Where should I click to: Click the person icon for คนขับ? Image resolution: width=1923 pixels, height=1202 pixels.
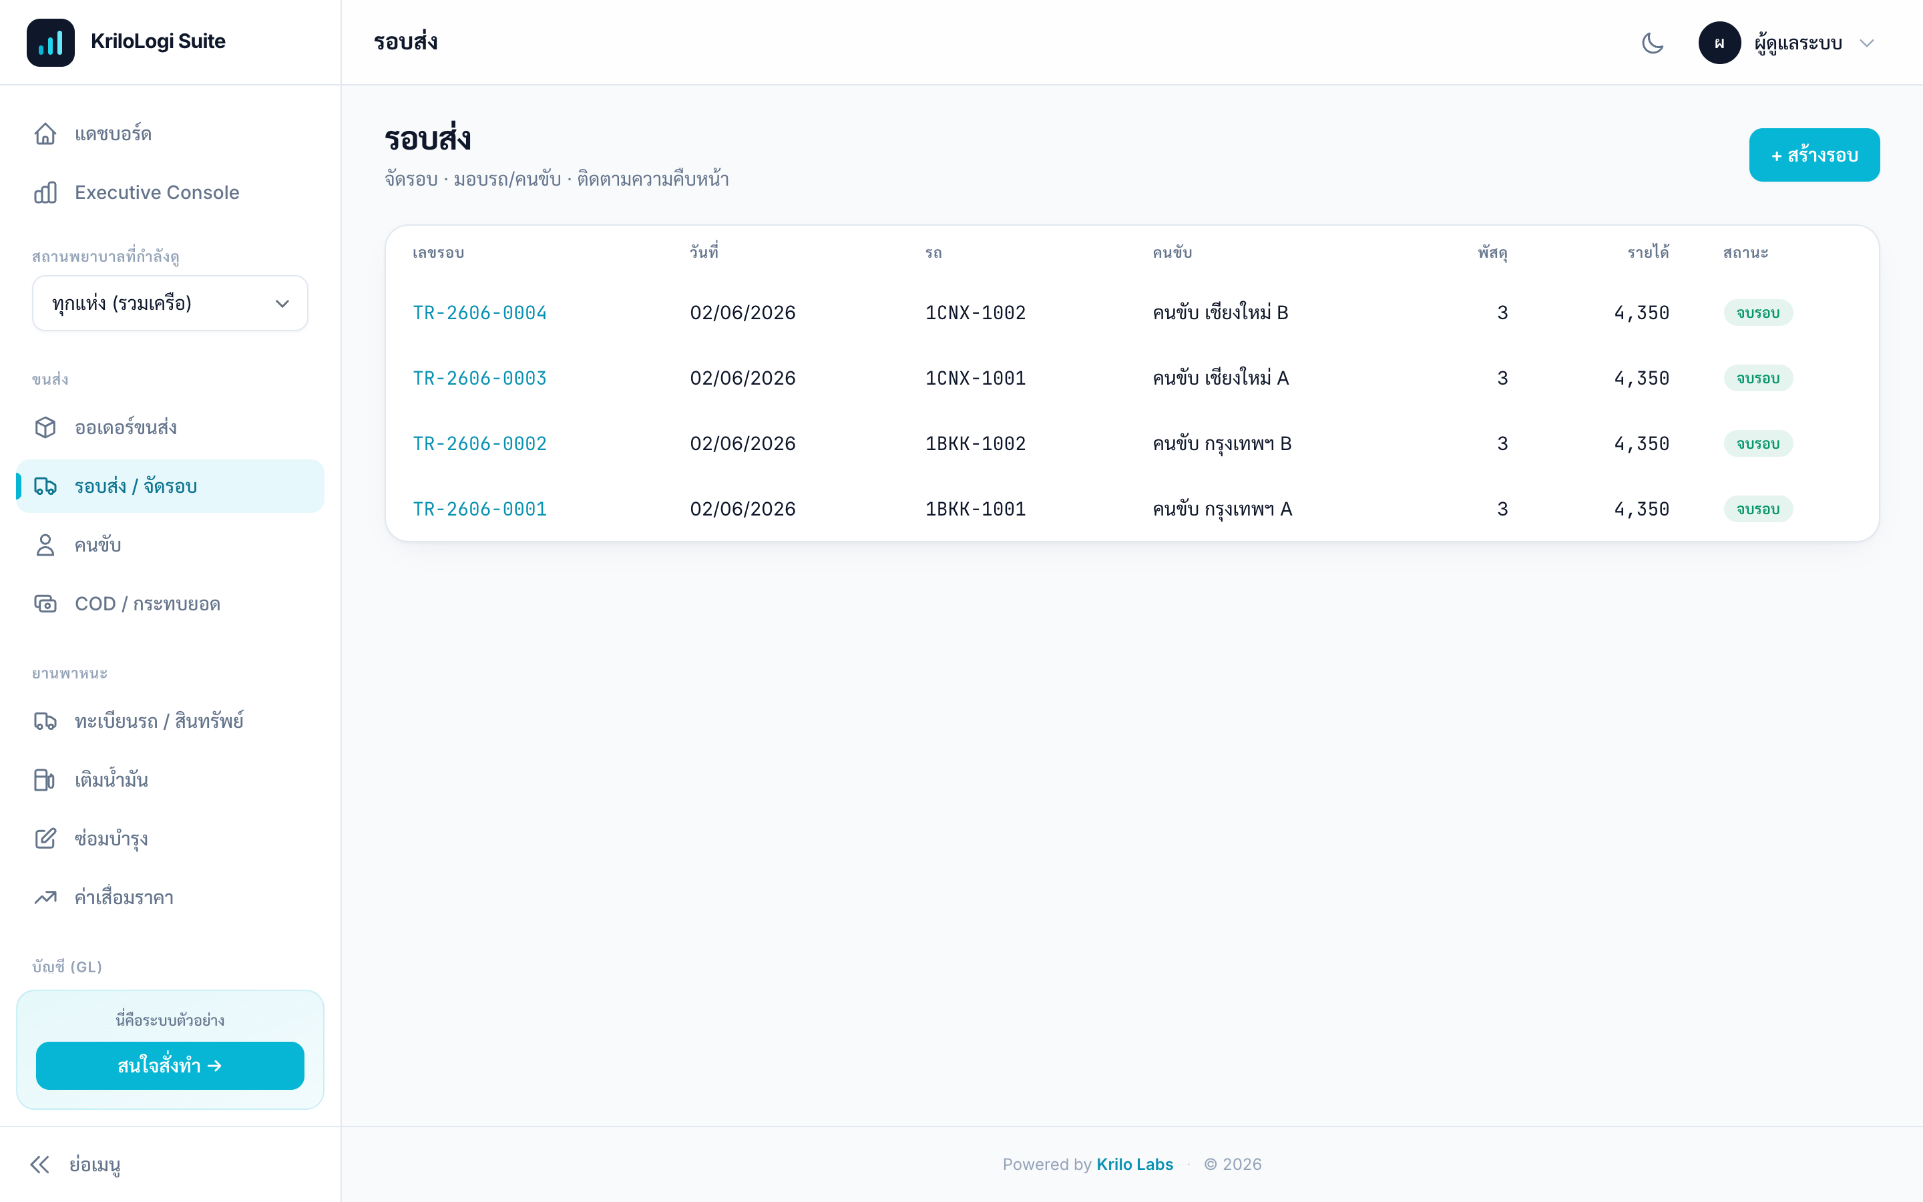click(45, 544)
